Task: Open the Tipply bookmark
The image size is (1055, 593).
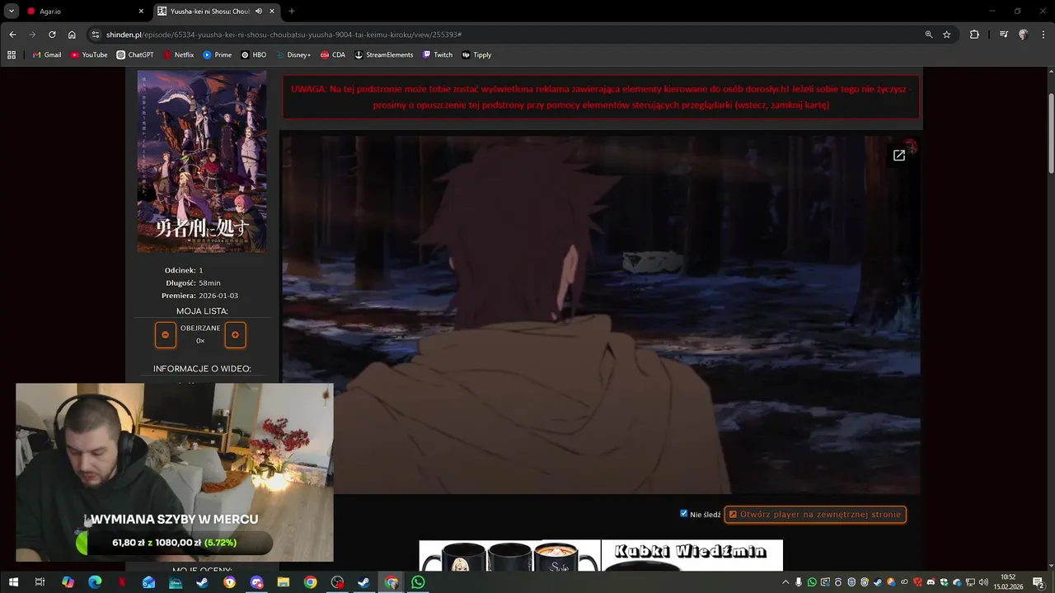Action: click(x=477, y=55)
